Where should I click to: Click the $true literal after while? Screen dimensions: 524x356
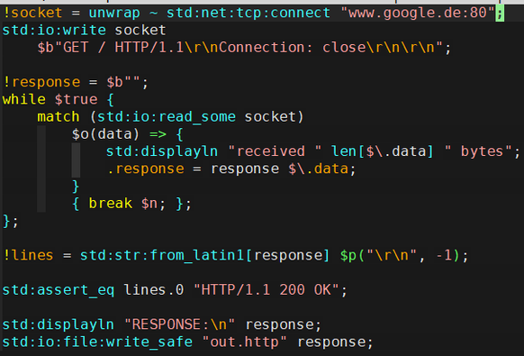tap(76, 99)
